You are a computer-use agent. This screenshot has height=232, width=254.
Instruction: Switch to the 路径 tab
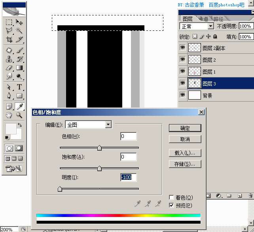click(x=218, y=19)
